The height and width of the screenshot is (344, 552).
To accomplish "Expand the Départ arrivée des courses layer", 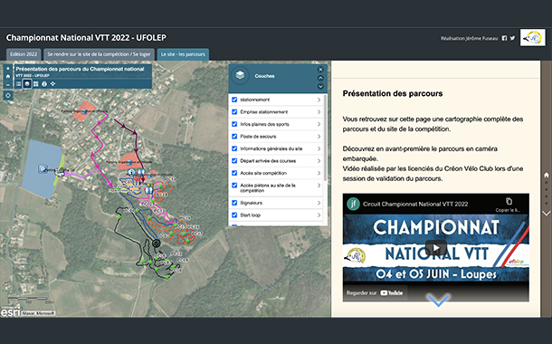I will pyautogui.click(x=319, y=161).
